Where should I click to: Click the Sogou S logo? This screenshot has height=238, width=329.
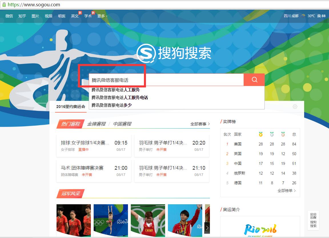point(146,53)
